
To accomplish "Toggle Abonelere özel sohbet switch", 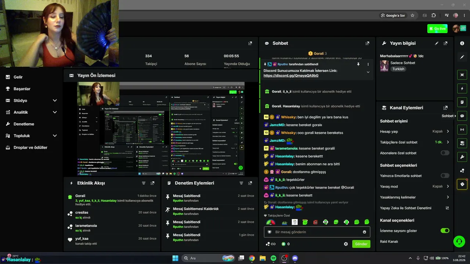I will [445, 153].
